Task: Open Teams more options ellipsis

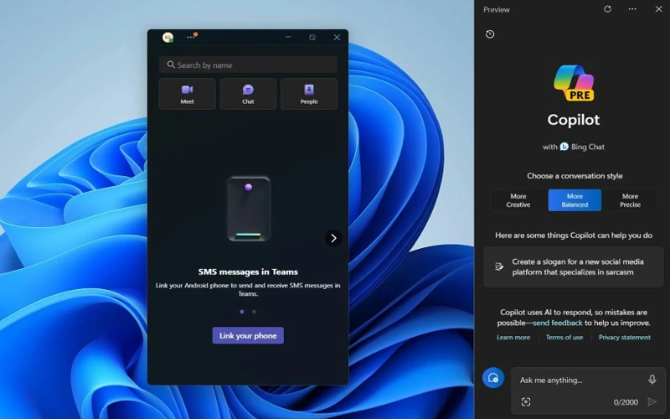Action: [191, 37]
